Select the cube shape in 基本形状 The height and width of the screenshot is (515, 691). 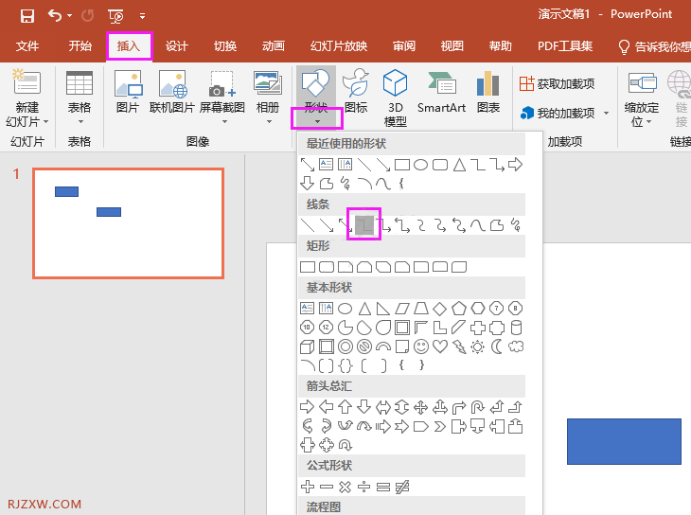click(x=307, y=347)
